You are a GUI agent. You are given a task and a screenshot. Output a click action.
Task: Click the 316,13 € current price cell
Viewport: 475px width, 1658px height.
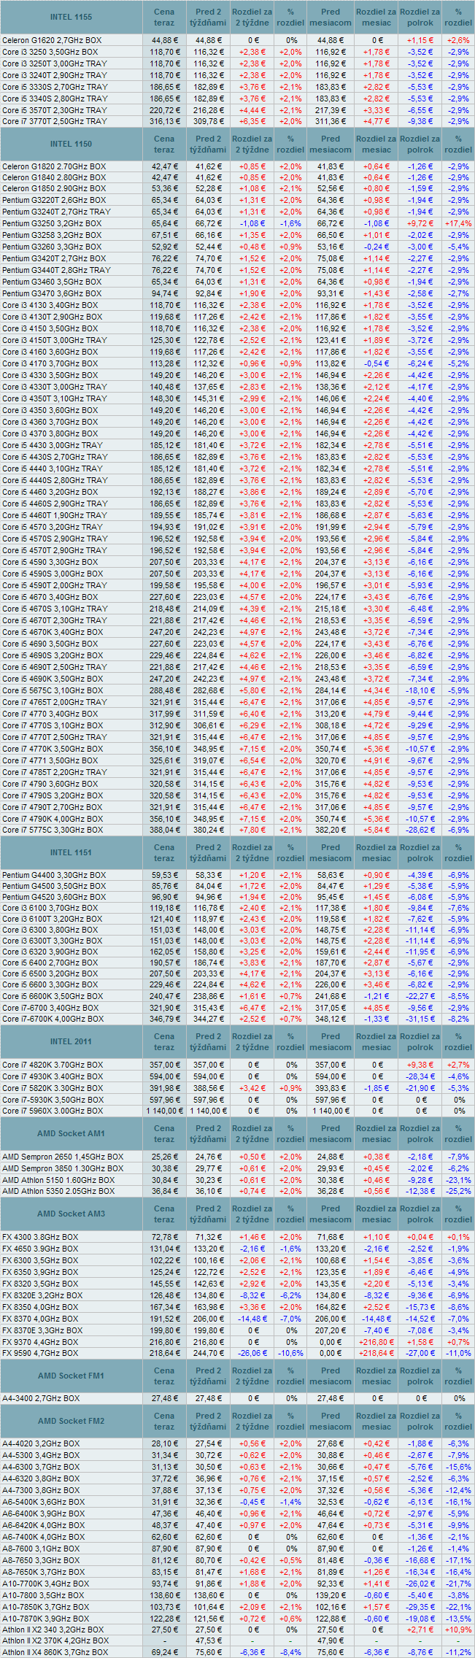click(x=164, y=121)
